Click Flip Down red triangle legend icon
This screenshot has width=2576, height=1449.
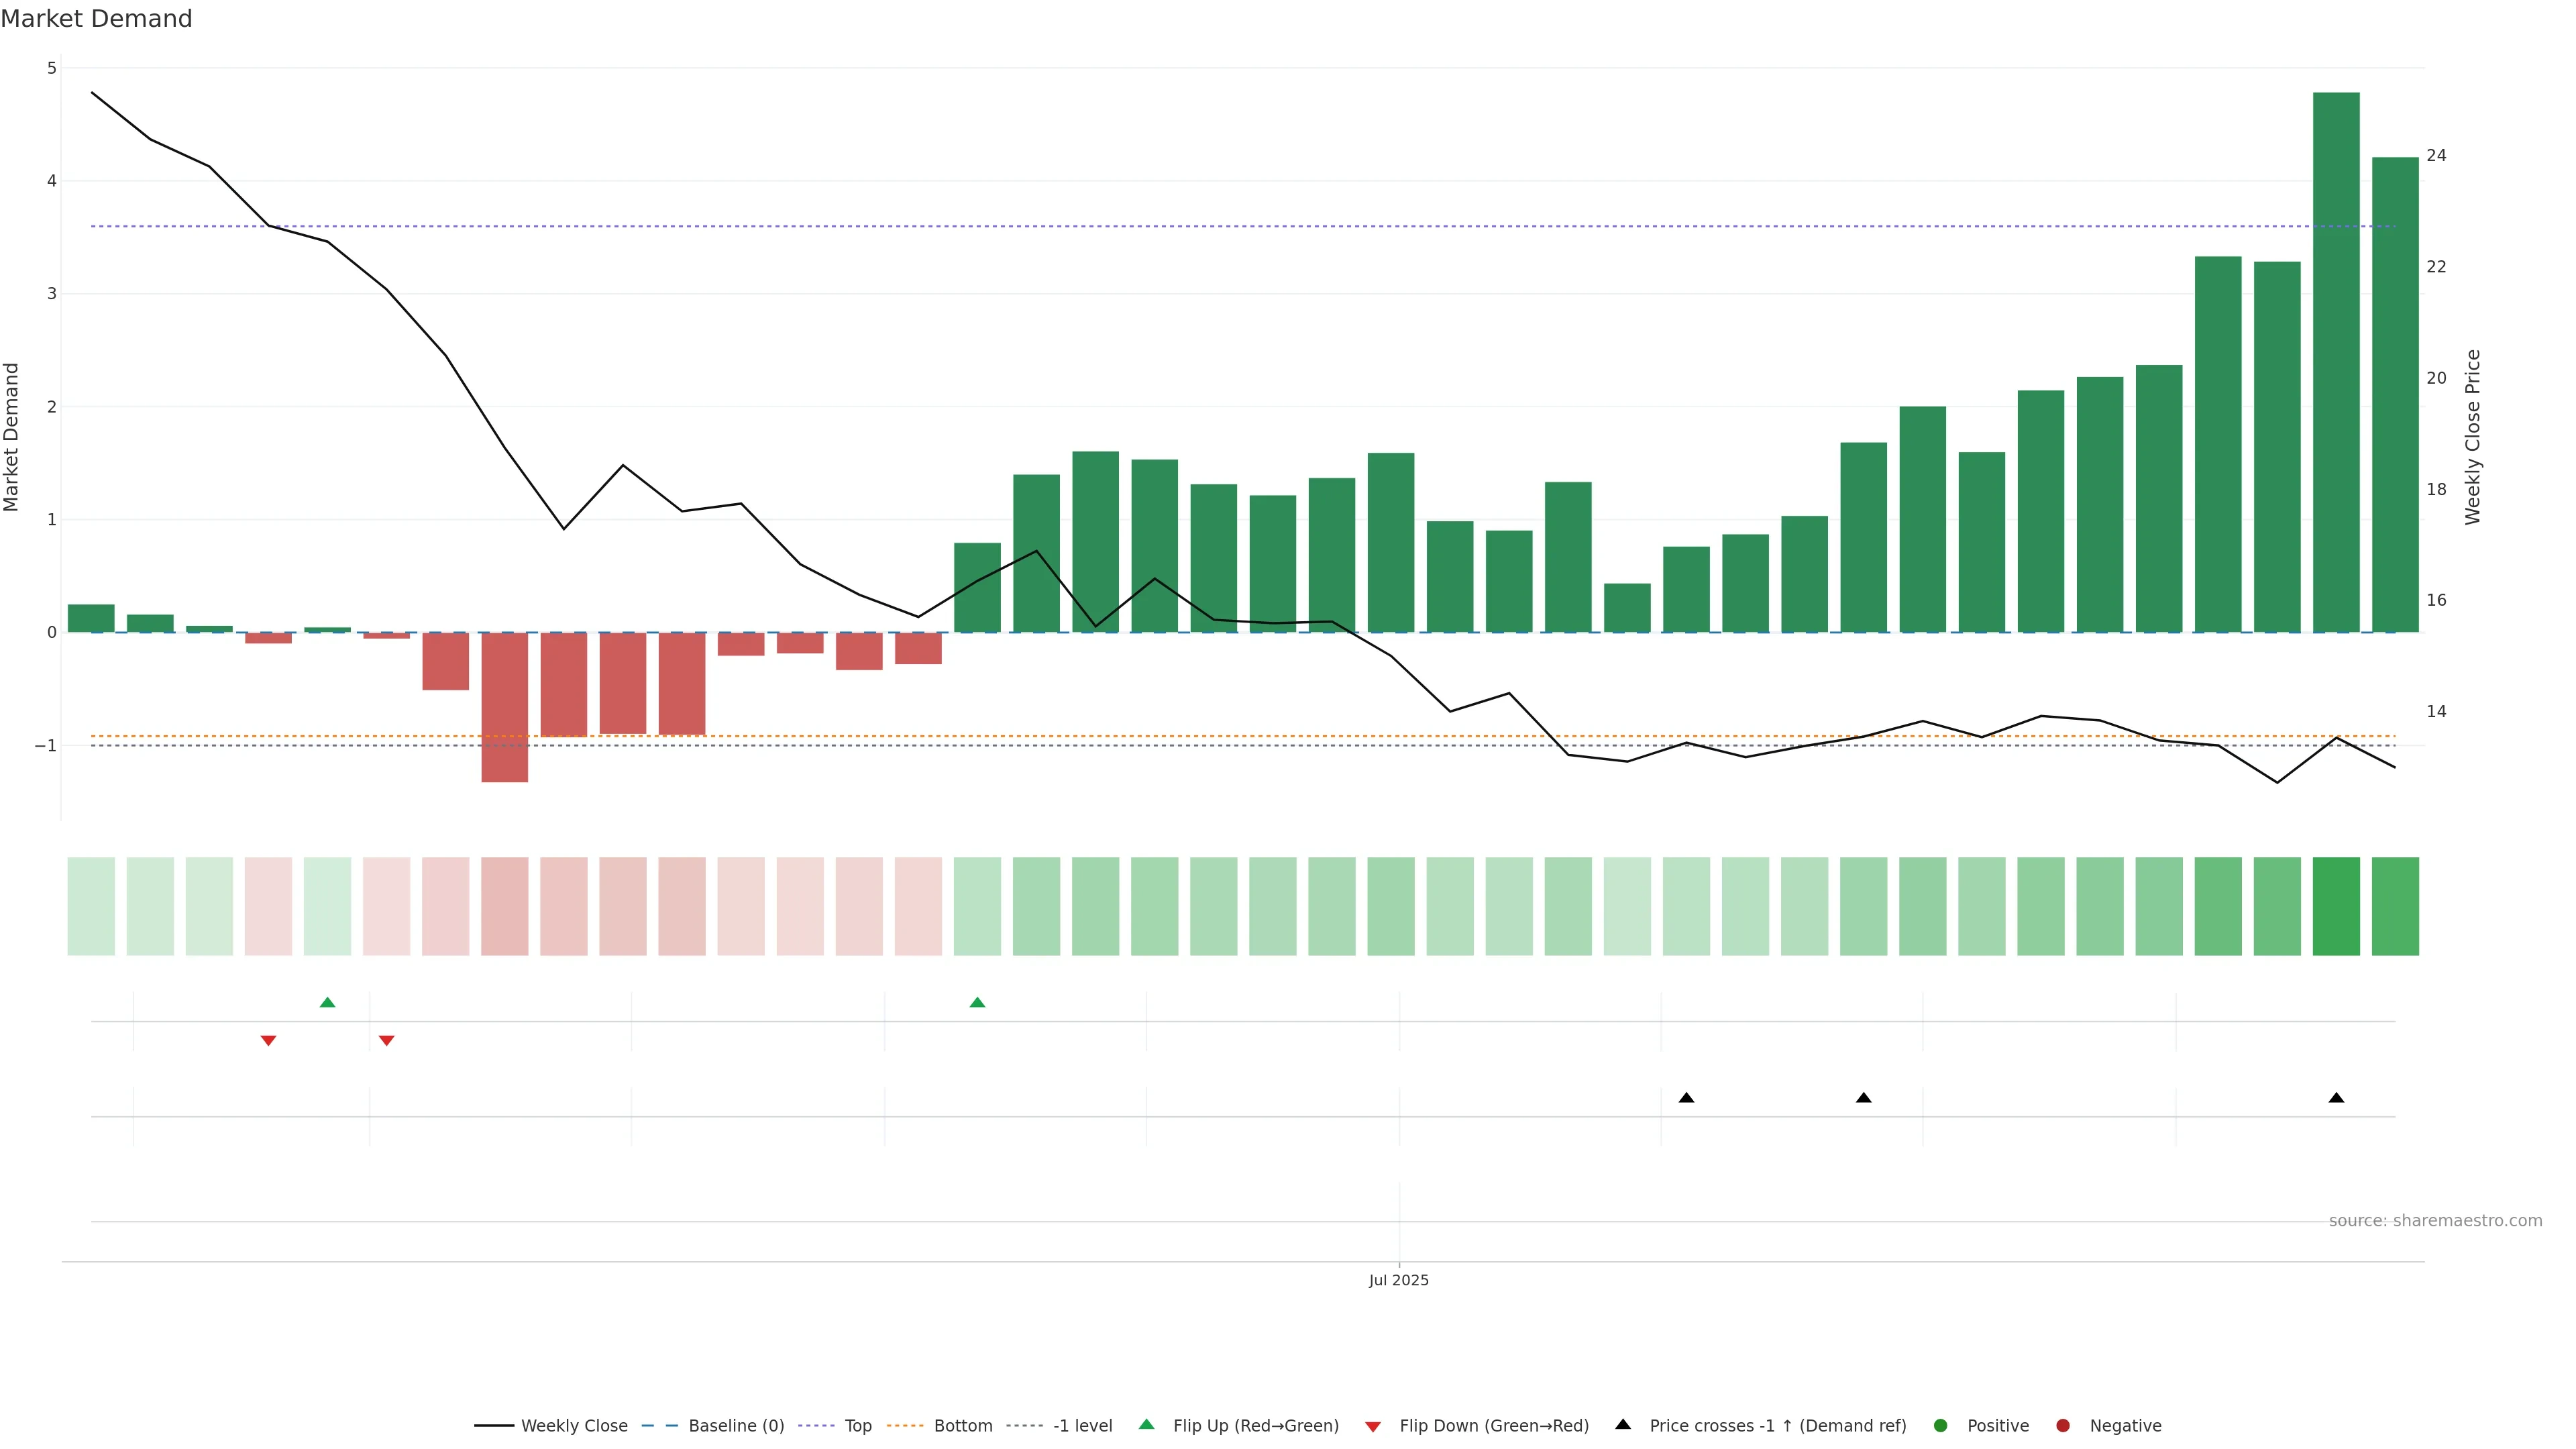[1373, 1427]
